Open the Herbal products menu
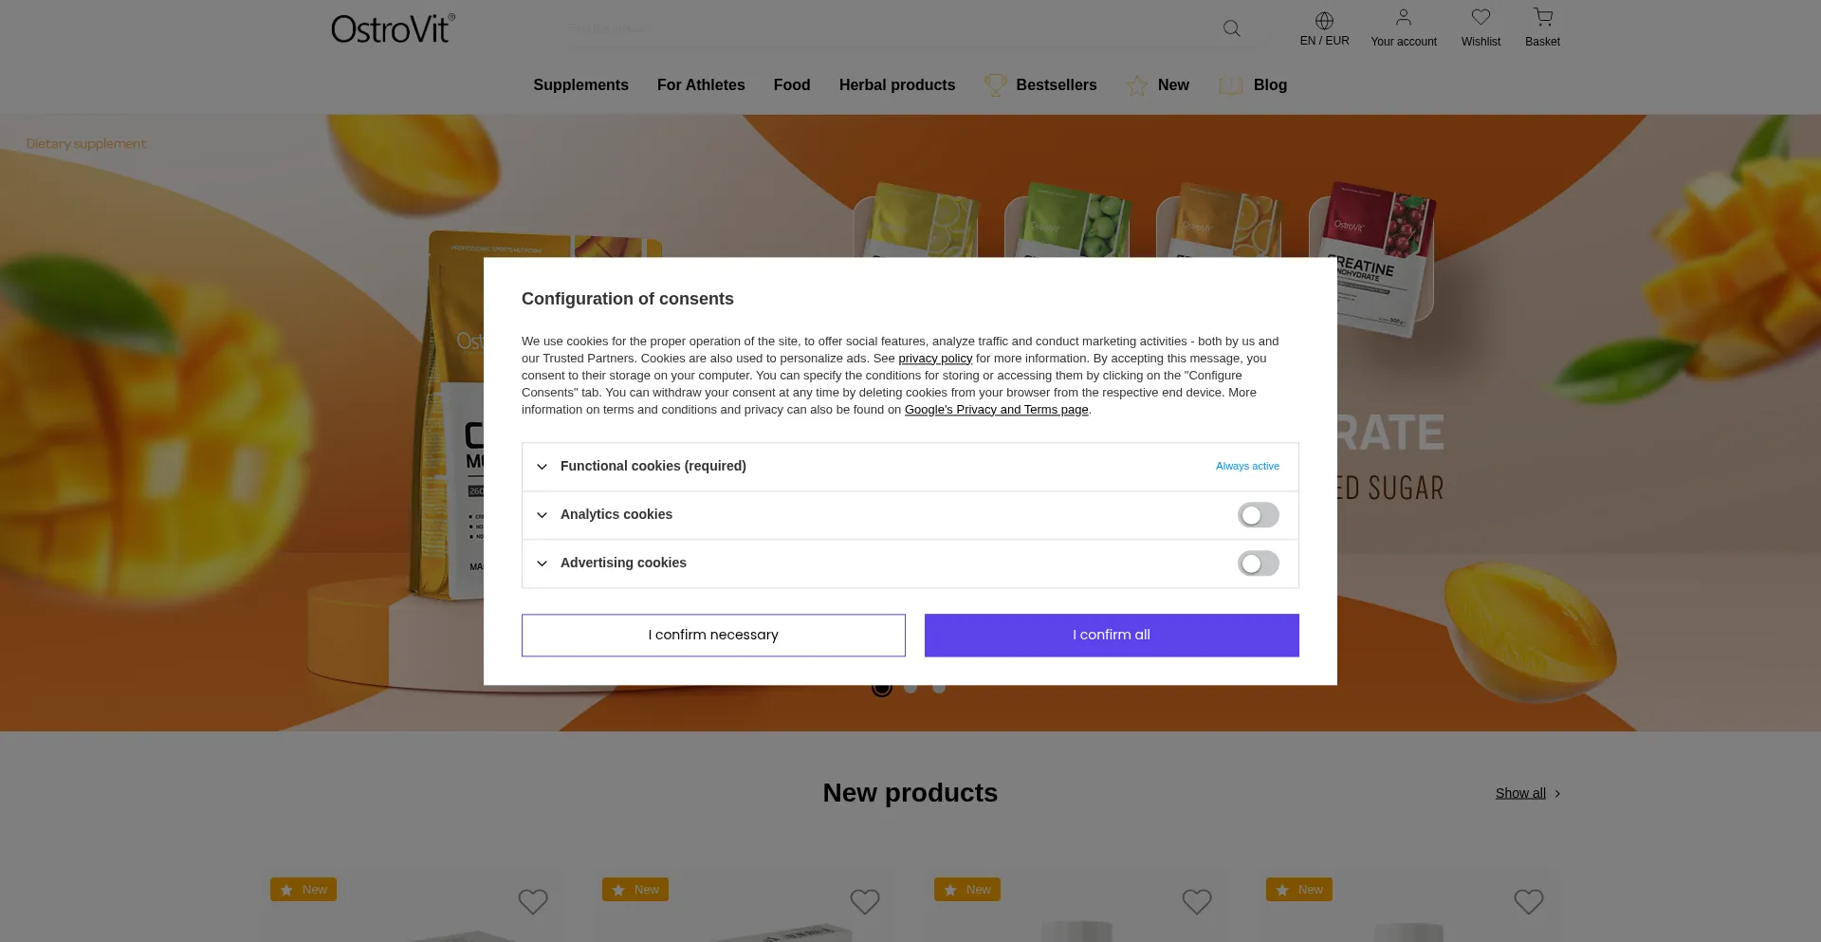This screenshot has height=942, width=1821. (x=896, y=85)
